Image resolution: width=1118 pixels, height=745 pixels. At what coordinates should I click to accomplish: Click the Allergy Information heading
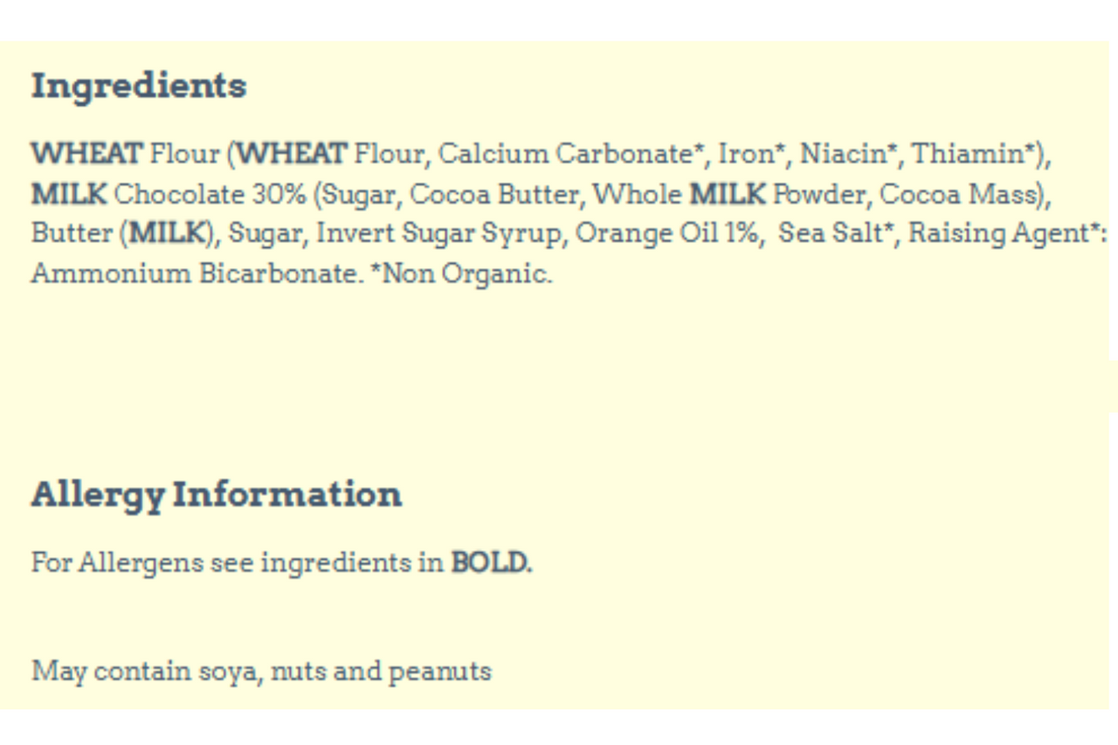point(217,495)
